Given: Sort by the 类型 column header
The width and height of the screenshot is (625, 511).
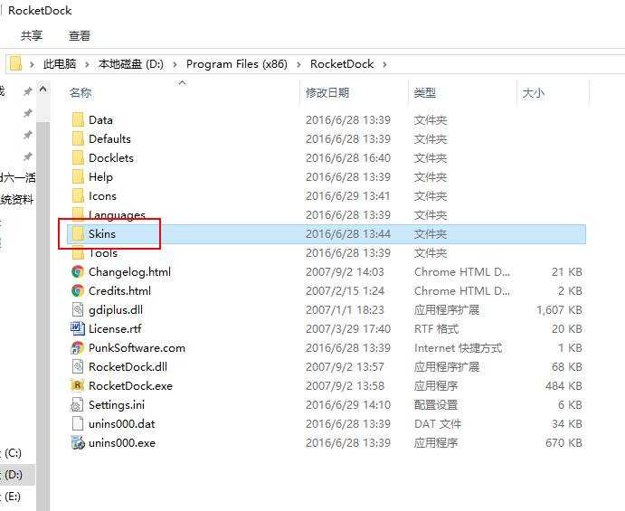Looking at the screenshot, I should (x=424, y=92).
